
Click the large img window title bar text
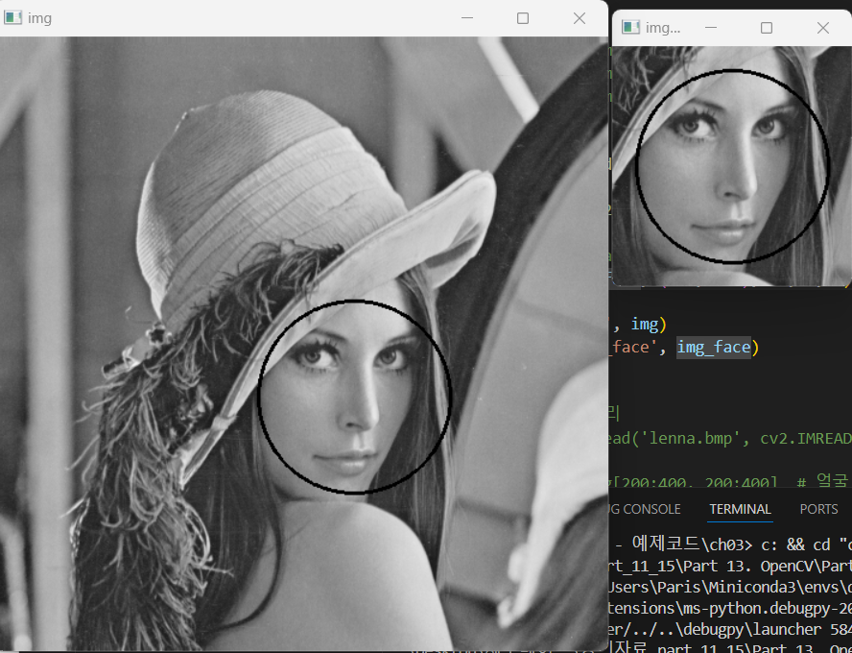pos(39,18)
